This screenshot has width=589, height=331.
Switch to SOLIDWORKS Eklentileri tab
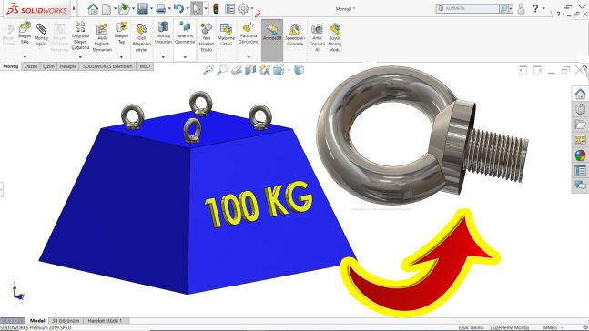[x=107, y=66]
